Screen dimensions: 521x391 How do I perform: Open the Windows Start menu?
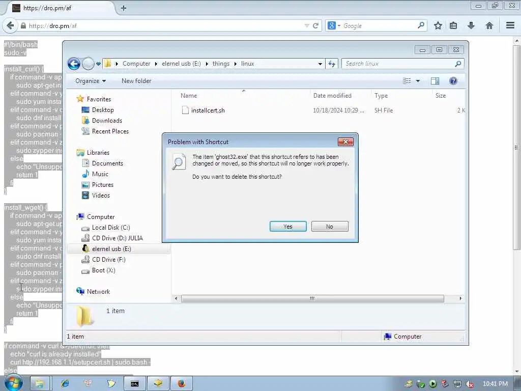13,383
